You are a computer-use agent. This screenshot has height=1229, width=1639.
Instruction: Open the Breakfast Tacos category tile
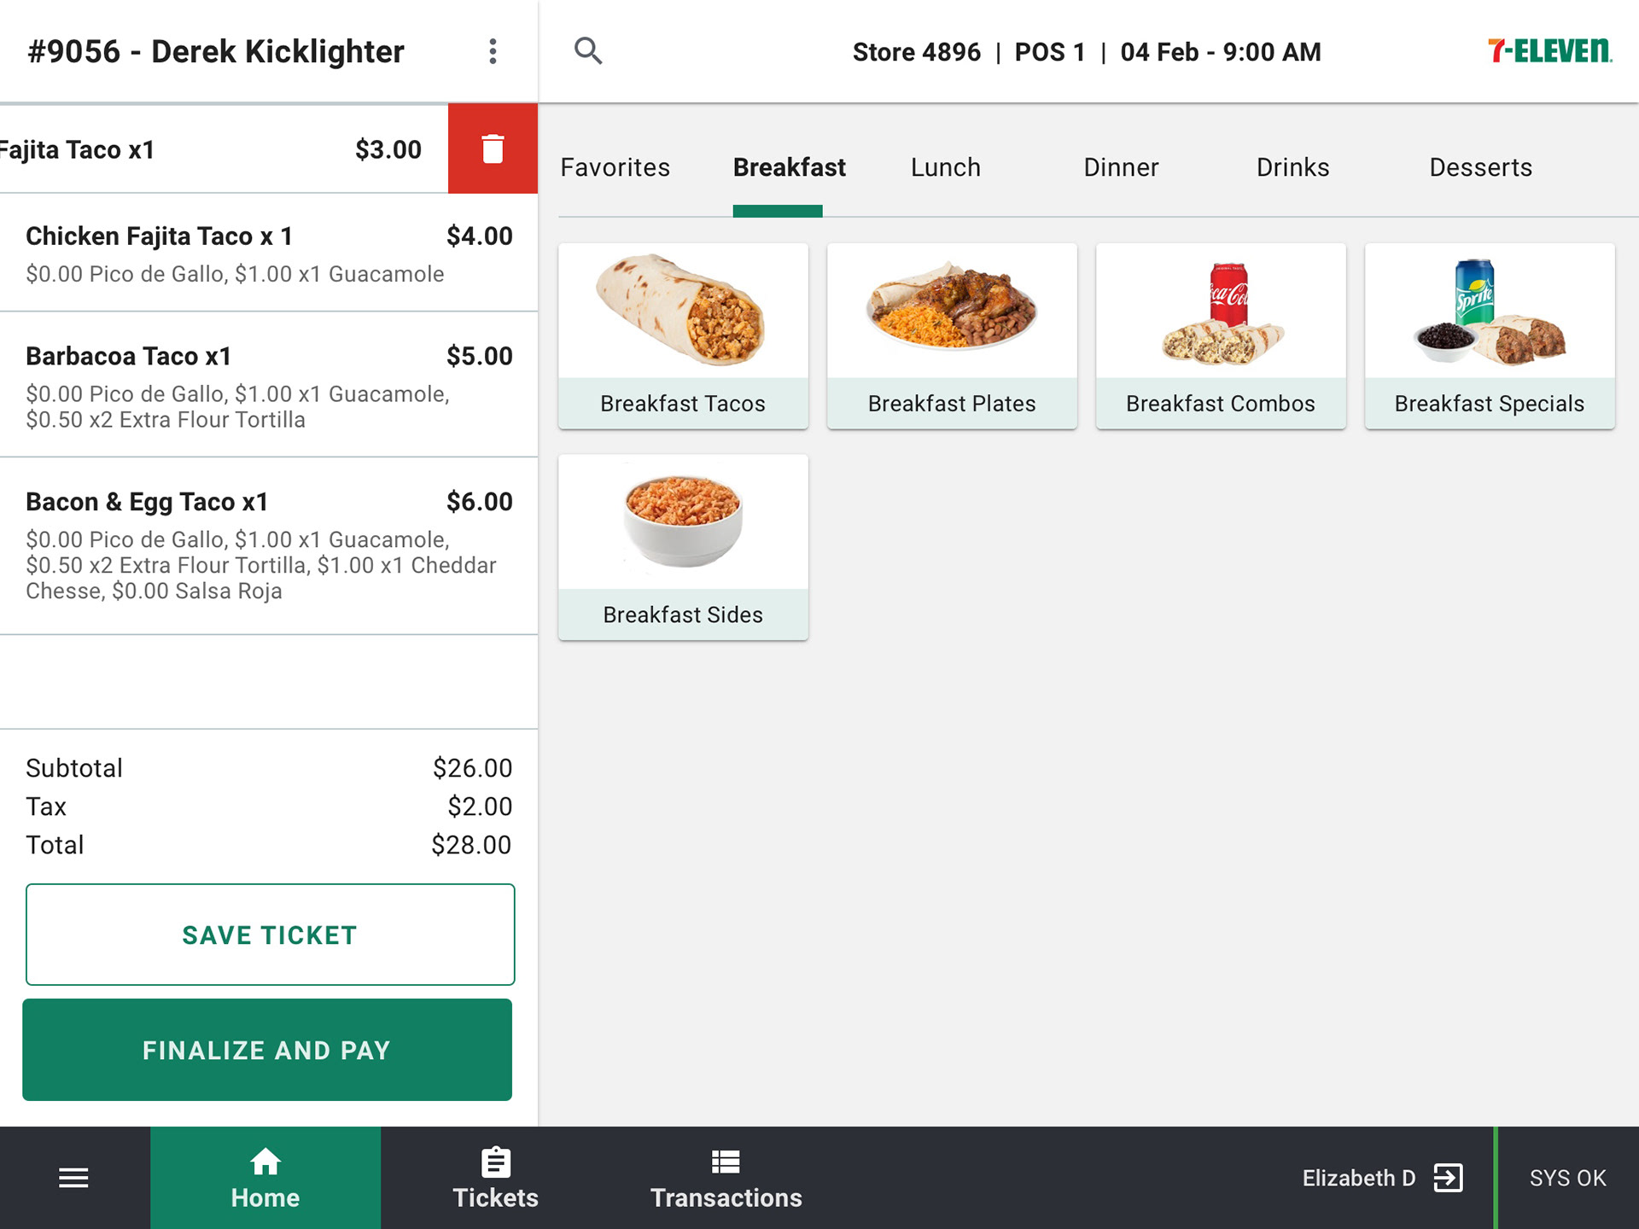pyautogui.click(x=683, y=336)
